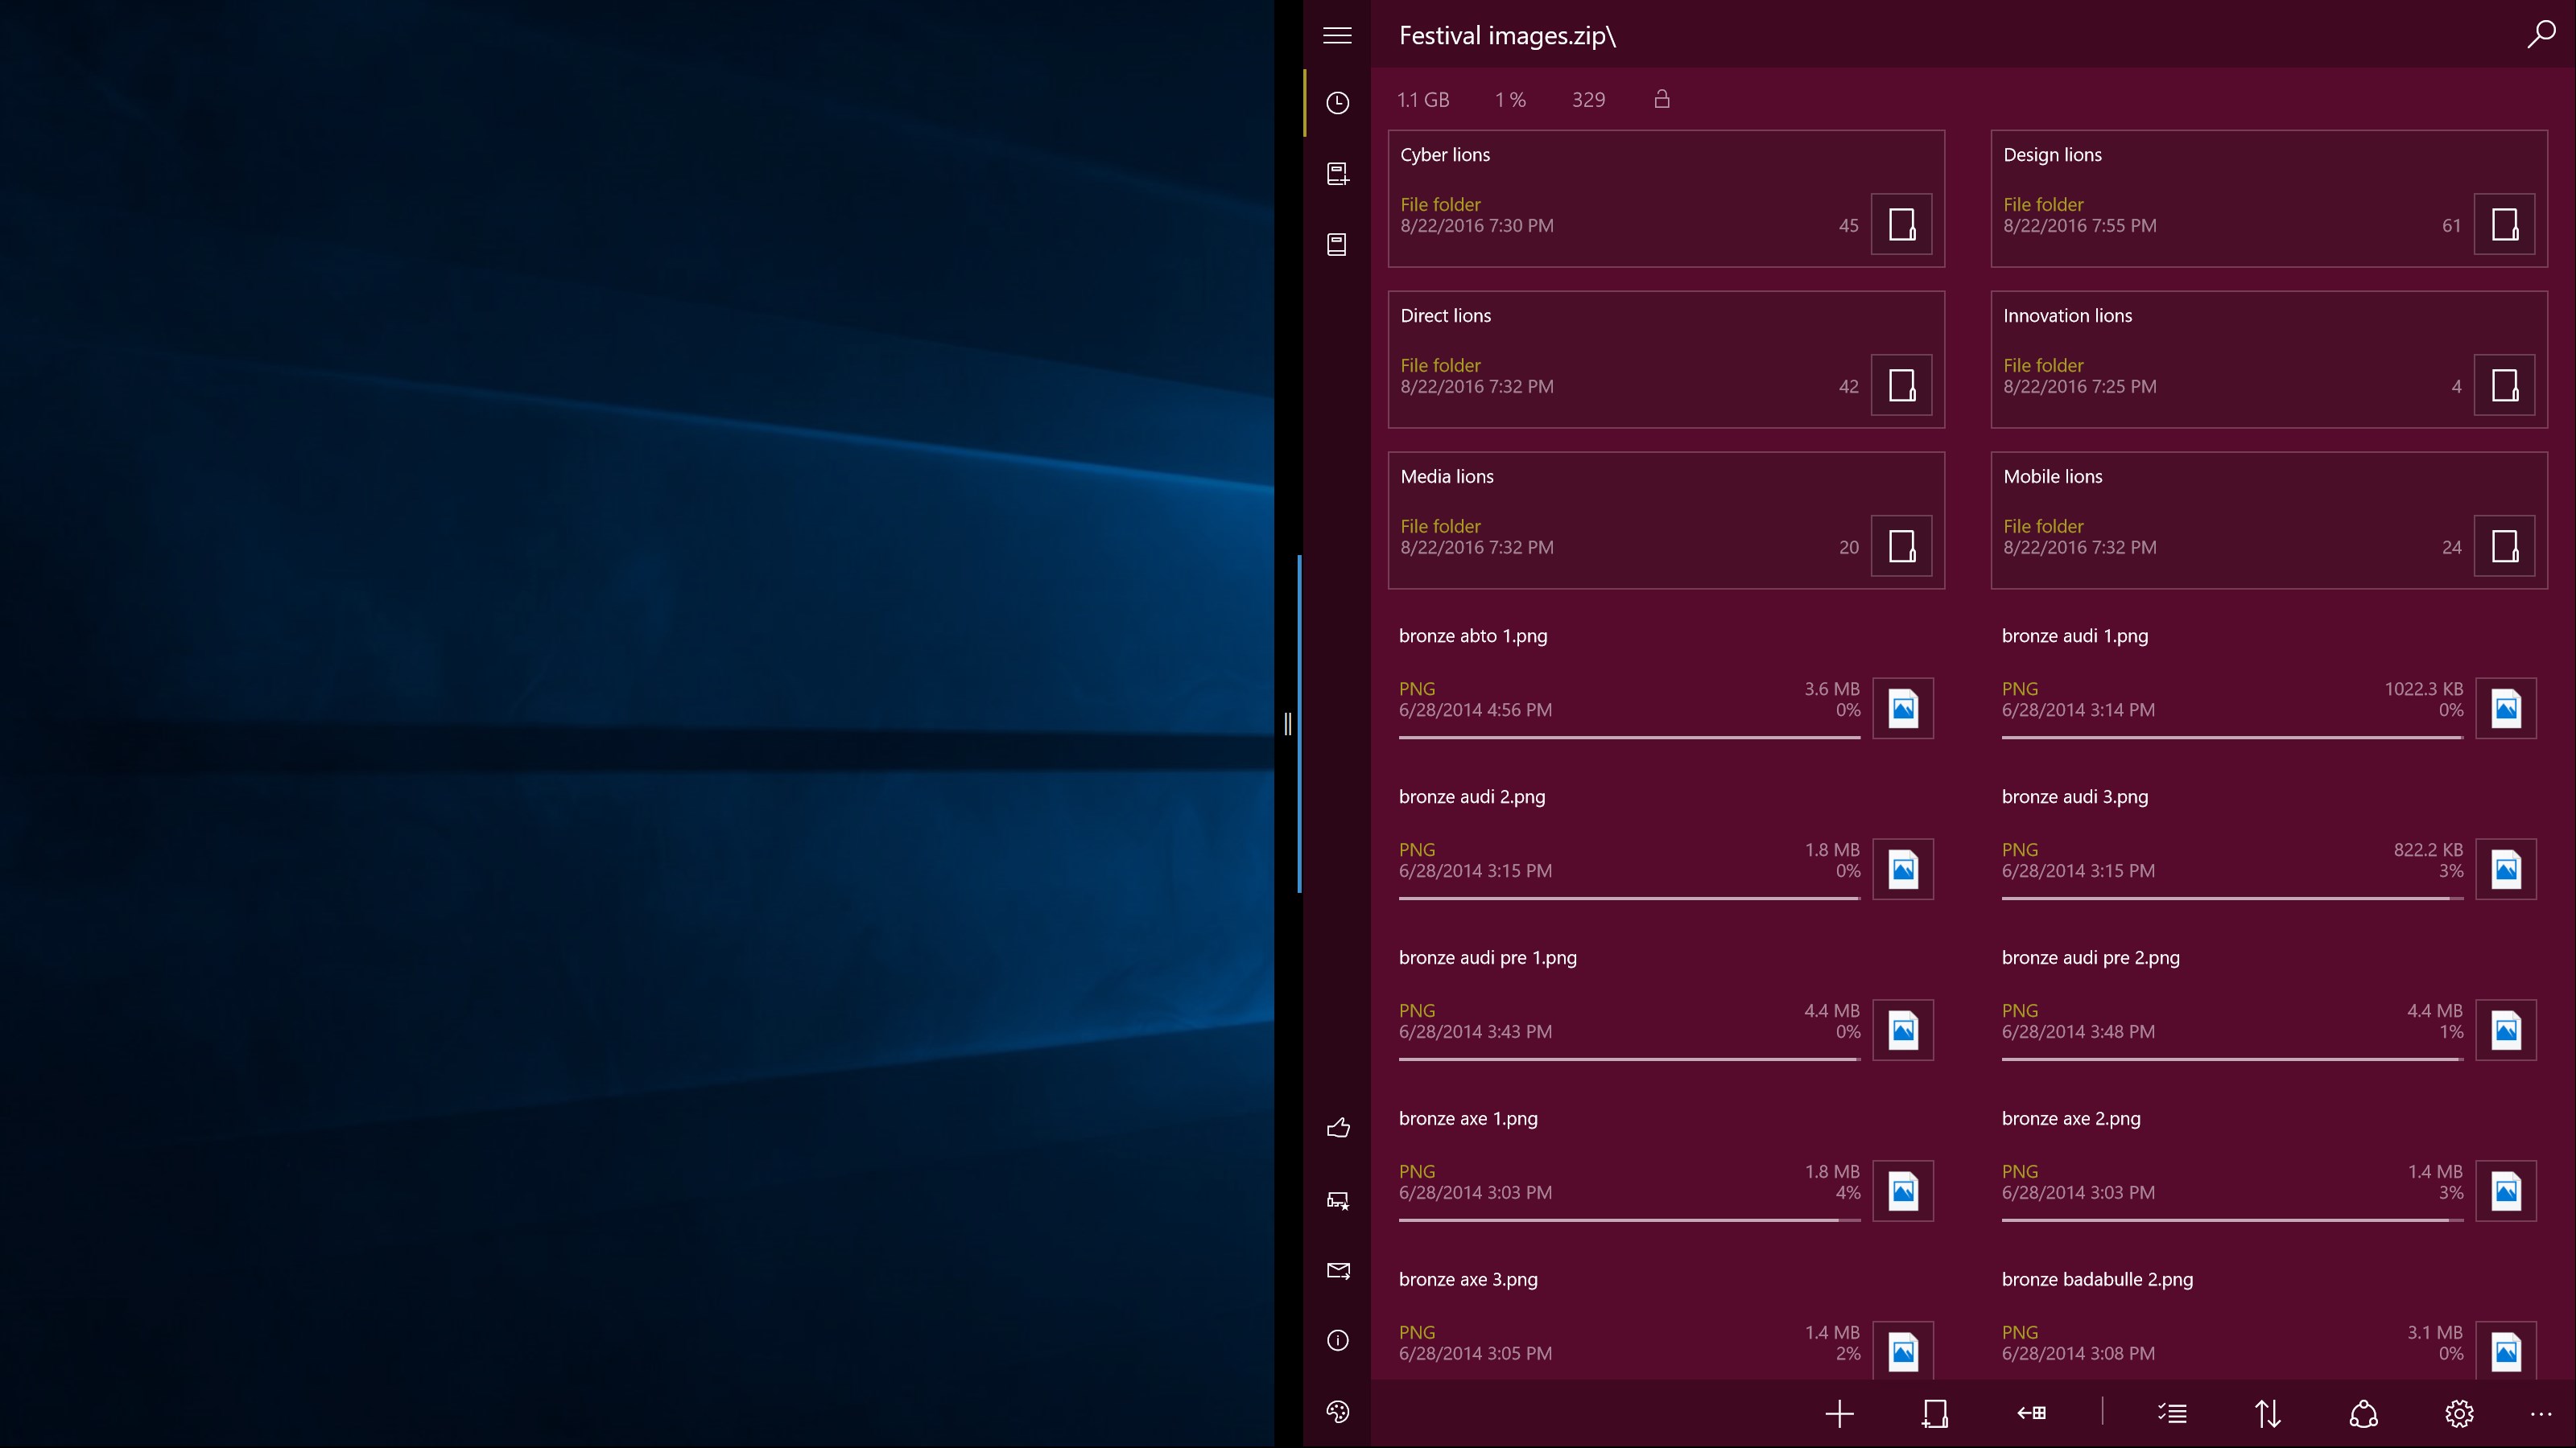Viewport: 2576px width, 1448px height.
Task: Click the thumbs-up rate icon
Action: [1338, 1128]
